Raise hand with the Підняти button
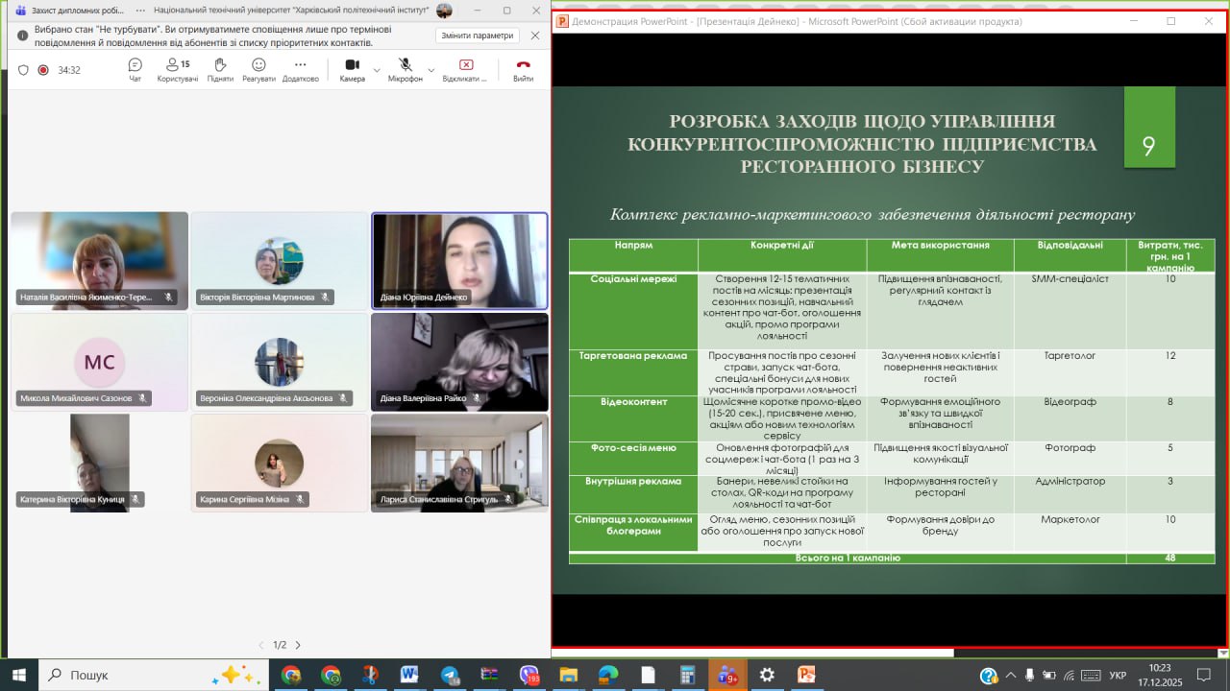This screenshot has width=1230, height=691. coord(220,69)
